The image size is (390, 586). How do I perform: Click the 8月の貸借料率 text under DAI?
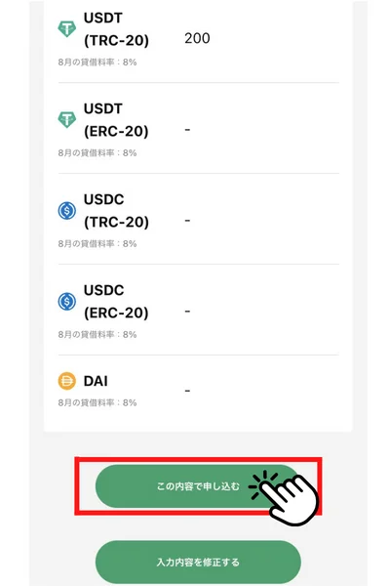tap(97, 402)
